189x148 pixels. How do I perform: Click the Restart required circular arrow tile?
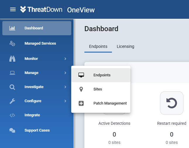[x=172, y=103]
